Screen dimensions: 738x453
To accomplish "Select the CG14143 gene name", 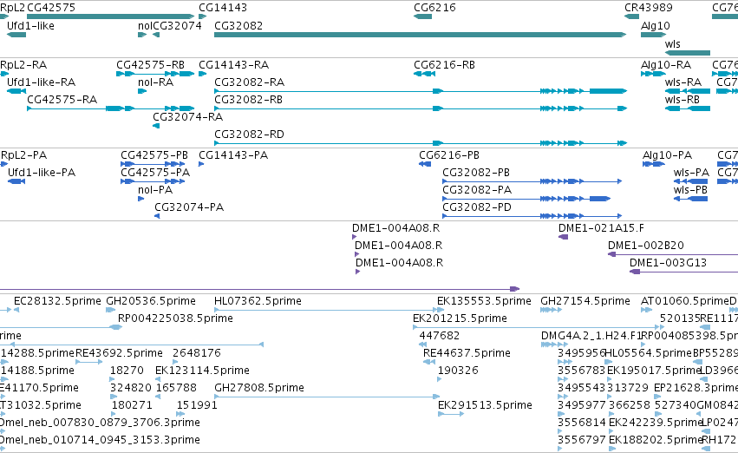I will [223, 8].
